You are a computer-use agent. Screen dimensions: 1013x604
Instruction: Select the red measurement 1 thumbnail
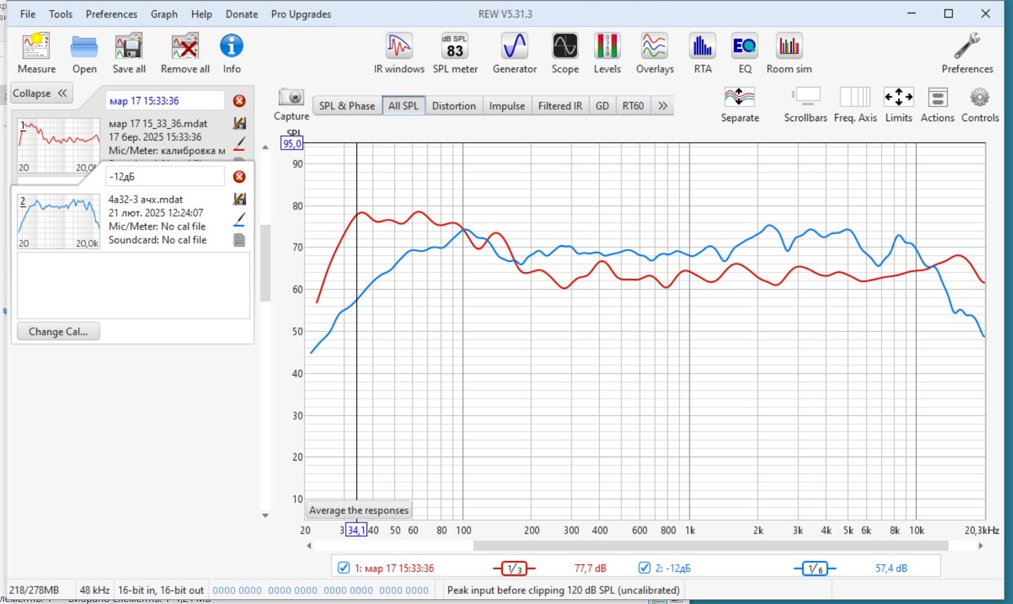[x=59, y=145]
